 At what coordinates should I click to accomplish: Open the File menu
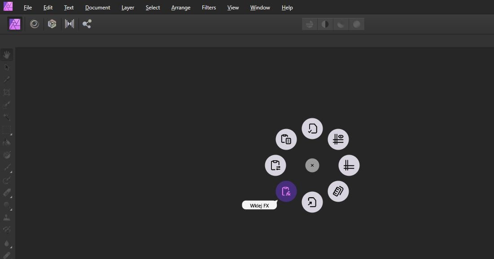click(28, 8)
